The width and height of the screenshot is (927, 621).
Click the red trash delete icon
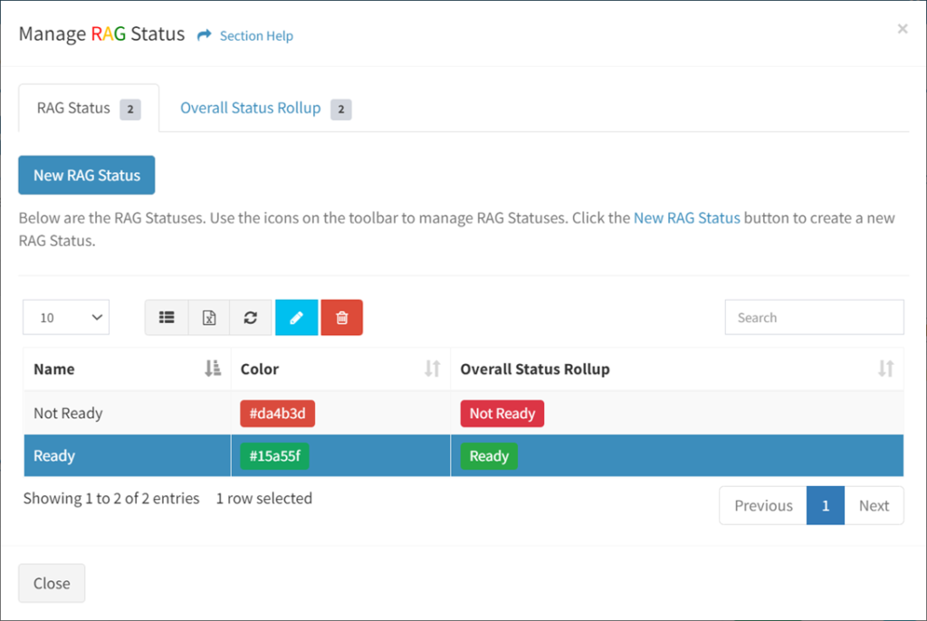coord(341,317)
